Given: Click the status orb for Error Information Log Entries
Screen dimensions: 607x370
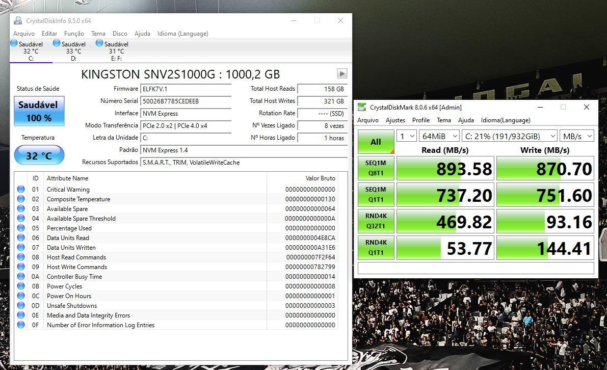Looking at the screenshot, I should point(21,325).
